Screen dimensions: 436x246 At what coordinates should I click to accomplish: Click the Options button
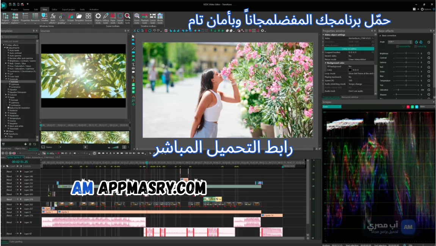[x=426, y=9]
